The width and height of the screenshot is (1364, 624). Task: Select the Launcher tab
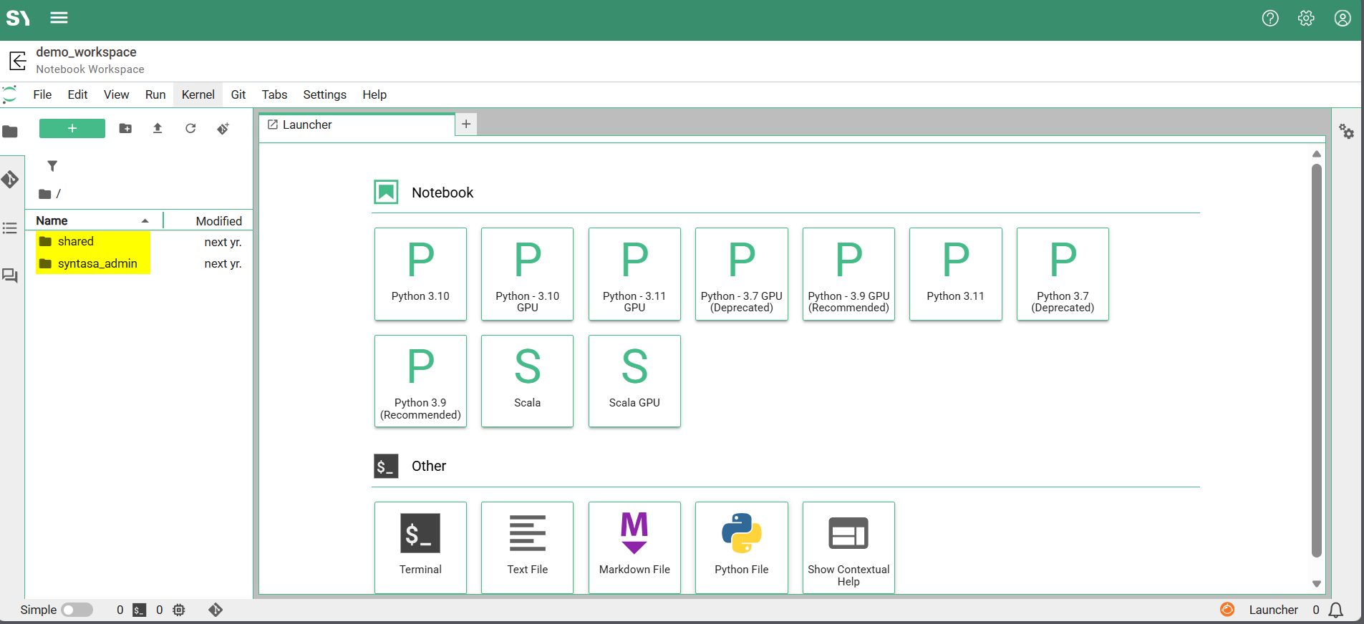click(x=307, y=125)
